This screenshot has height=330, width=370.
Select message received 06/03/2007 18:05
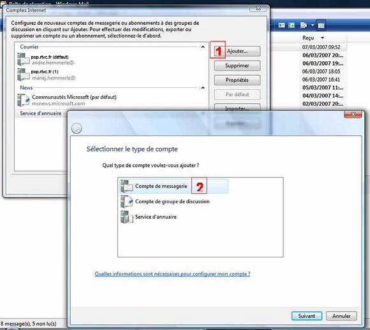tap(321, 71)
